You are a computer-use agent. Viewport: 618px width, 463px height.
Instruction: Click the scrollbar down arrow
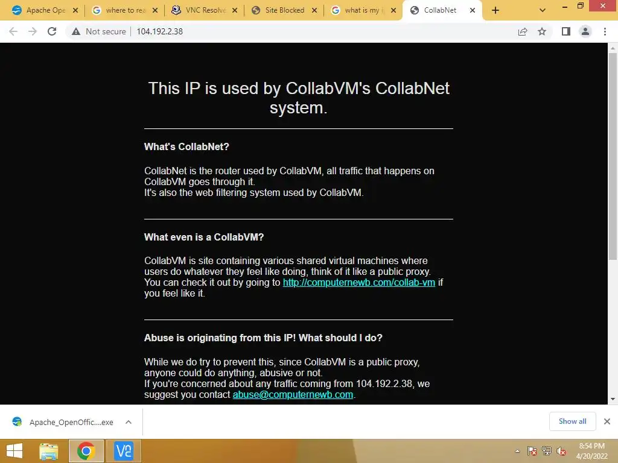tap(613, 399)
